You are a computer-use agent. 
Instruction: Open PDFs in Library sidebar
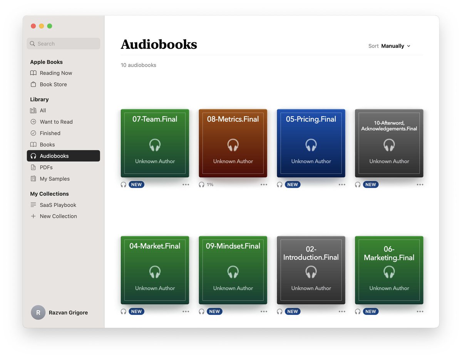(64, 167)
